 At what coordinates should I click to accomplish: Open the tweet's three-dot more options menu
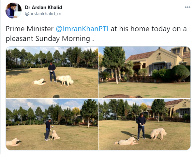pyautogui.click(x=187, y=7)
